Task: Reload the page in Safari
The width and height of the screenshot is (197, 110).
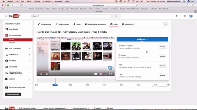Action: click(x=137, y=5)
